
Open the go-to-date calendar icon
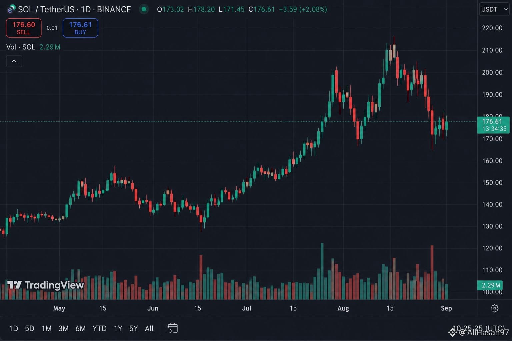coord(172,329)
